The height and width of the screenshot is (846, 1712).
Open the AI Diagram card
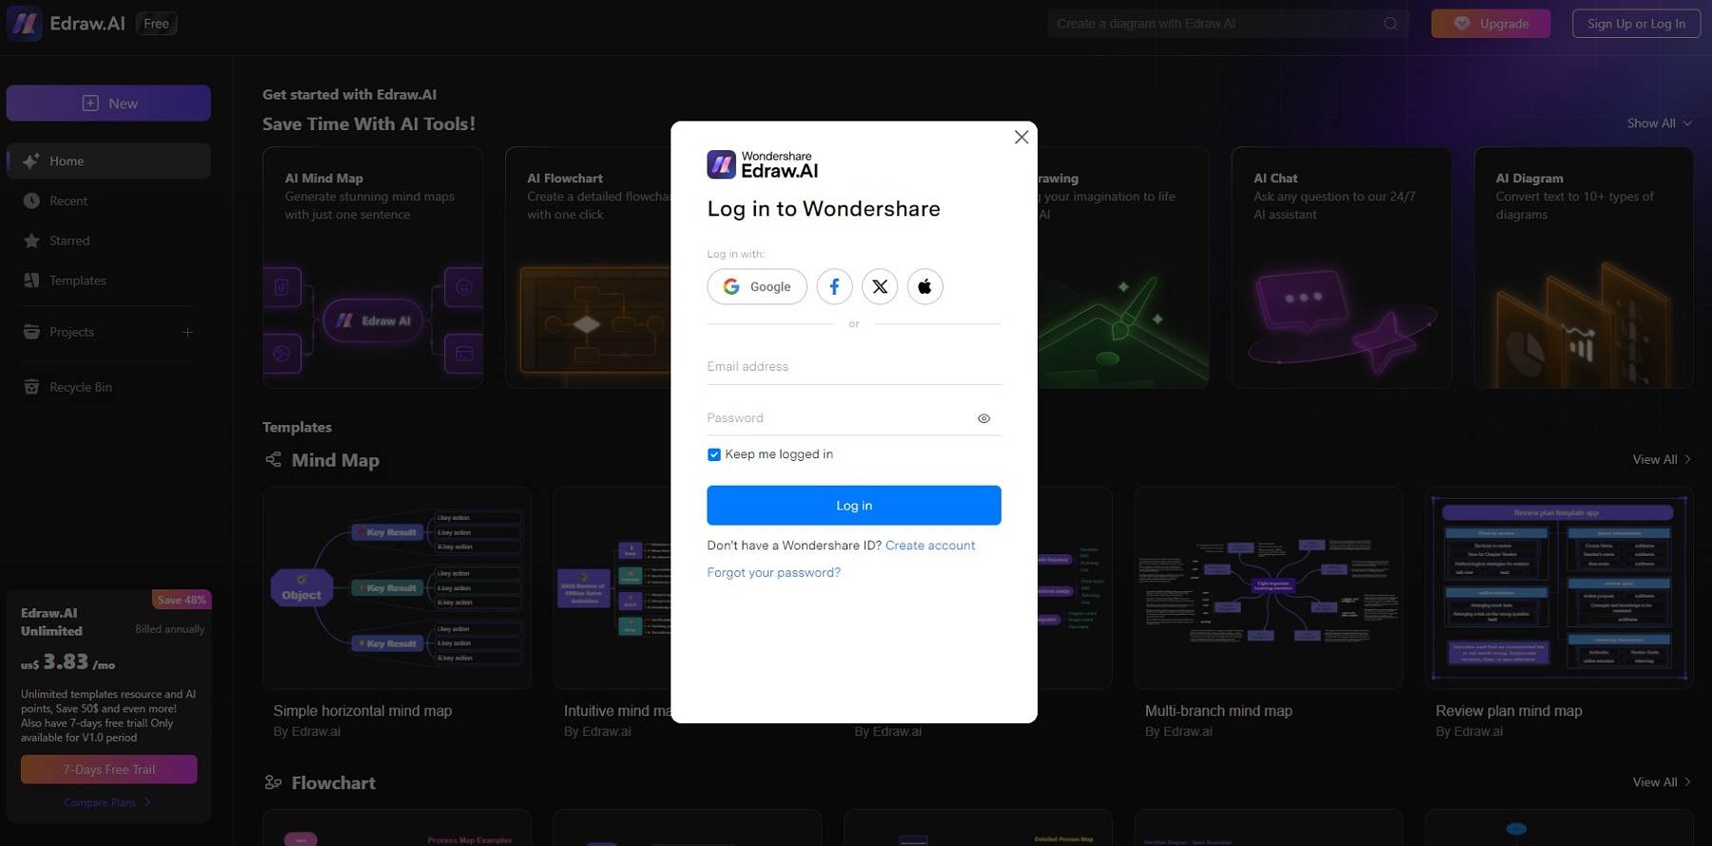pyautogui.click(x=1584, y=267)
